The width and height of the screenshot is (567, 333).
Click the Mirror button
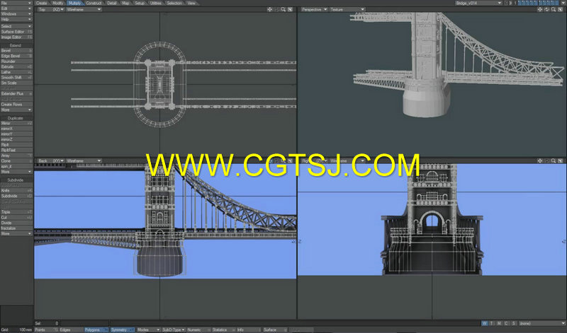[x=16, y=124]
